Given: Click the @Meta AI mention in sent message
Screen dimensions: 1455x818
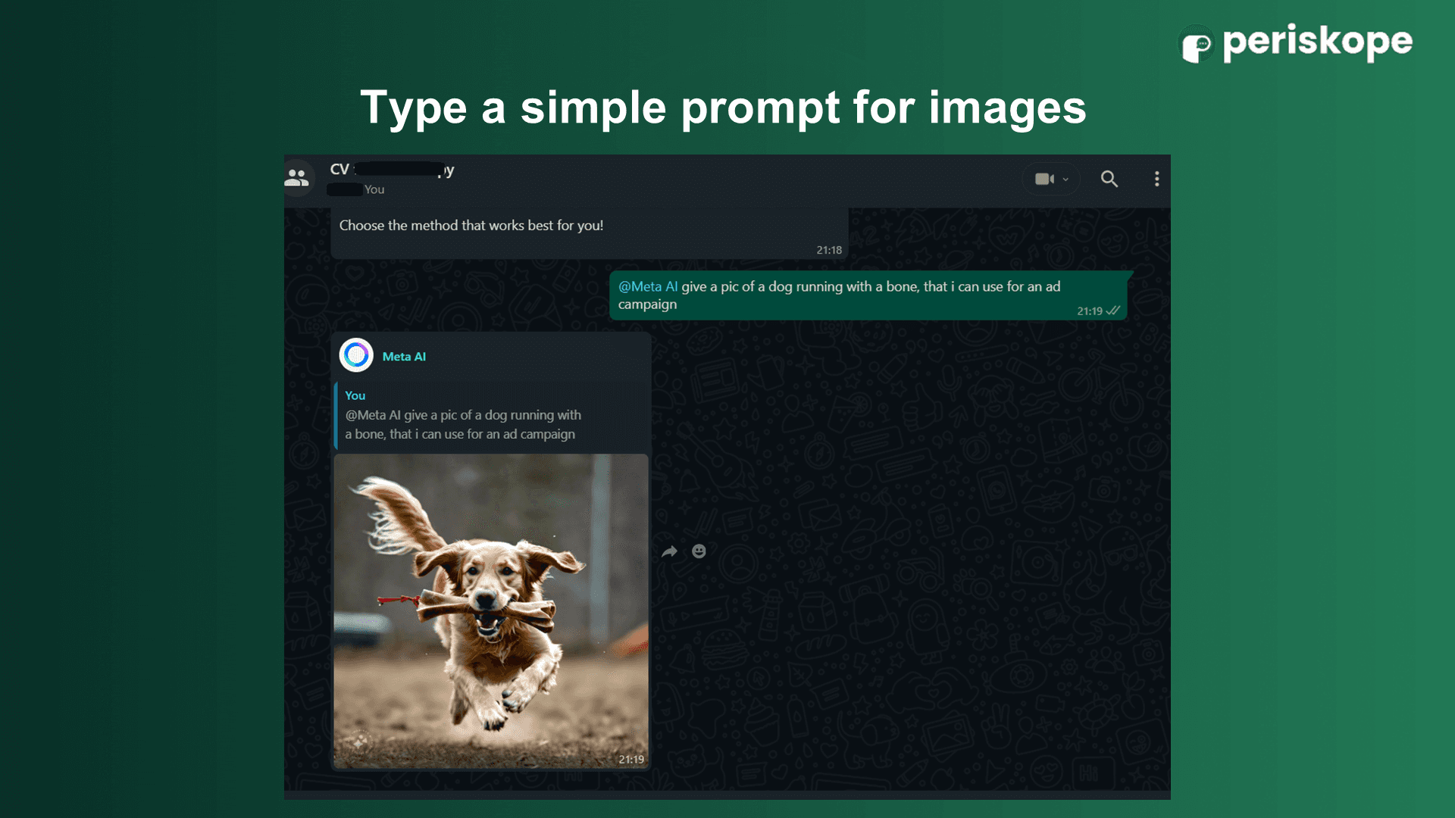Looking at the screenshot, I should pyautogui.click(x=648, y=287).
